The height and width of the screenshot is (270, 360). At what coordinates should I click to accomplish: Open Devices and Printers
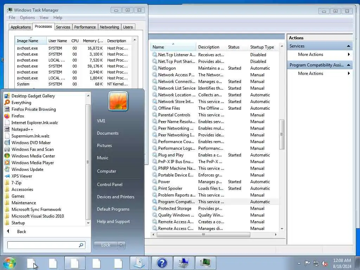pyautogui.click(x=115, y=197)
